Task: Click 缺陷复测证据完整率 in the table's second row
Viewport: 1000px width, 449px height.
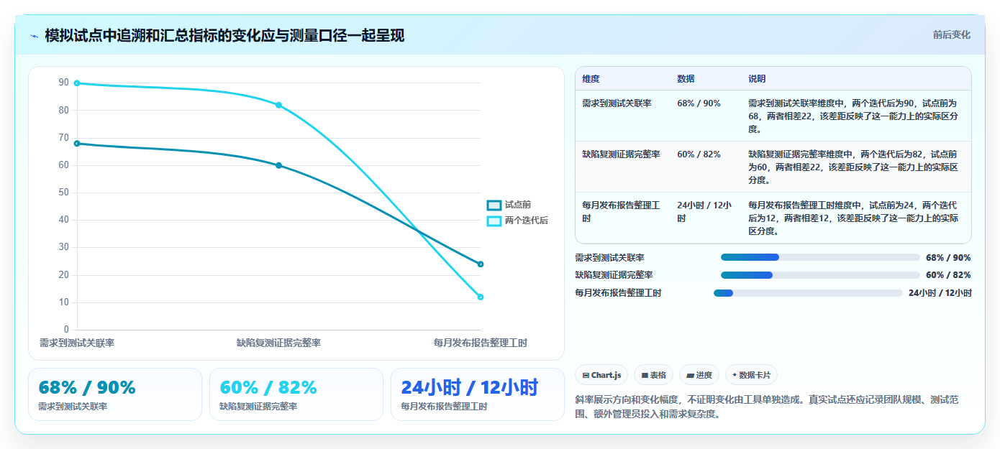Action: click(x=621, y=154)
